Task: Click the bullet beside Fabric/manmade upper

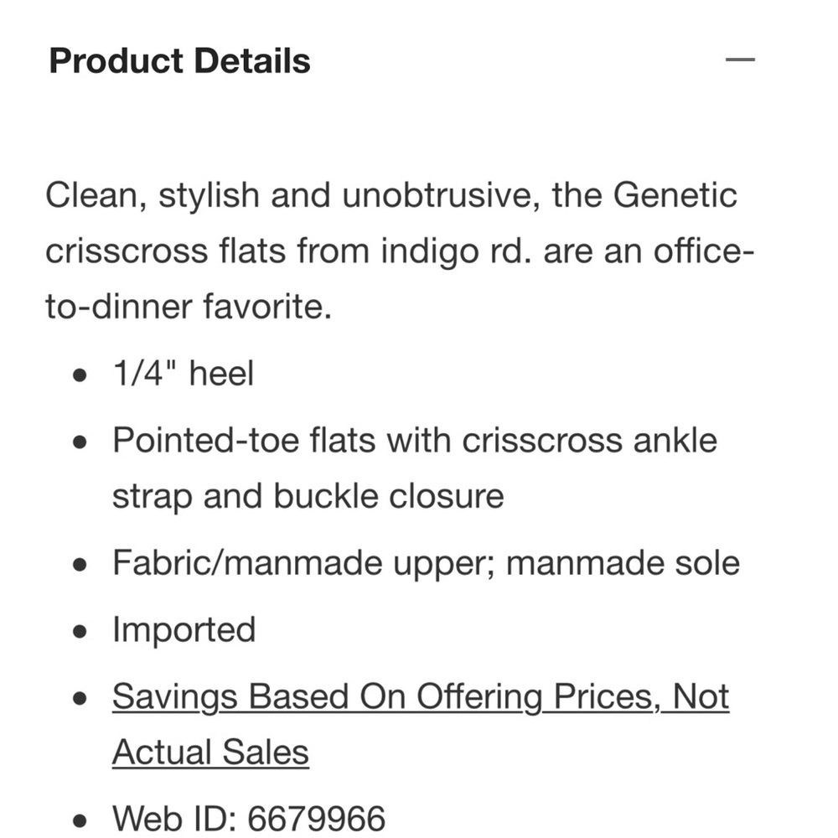Action: coord(80,563)
